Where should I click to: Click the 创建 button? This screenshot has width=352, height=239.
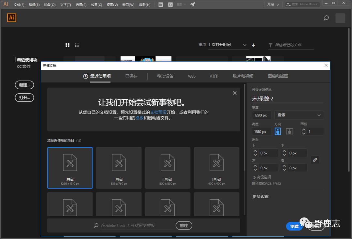[x=294, y=226]
